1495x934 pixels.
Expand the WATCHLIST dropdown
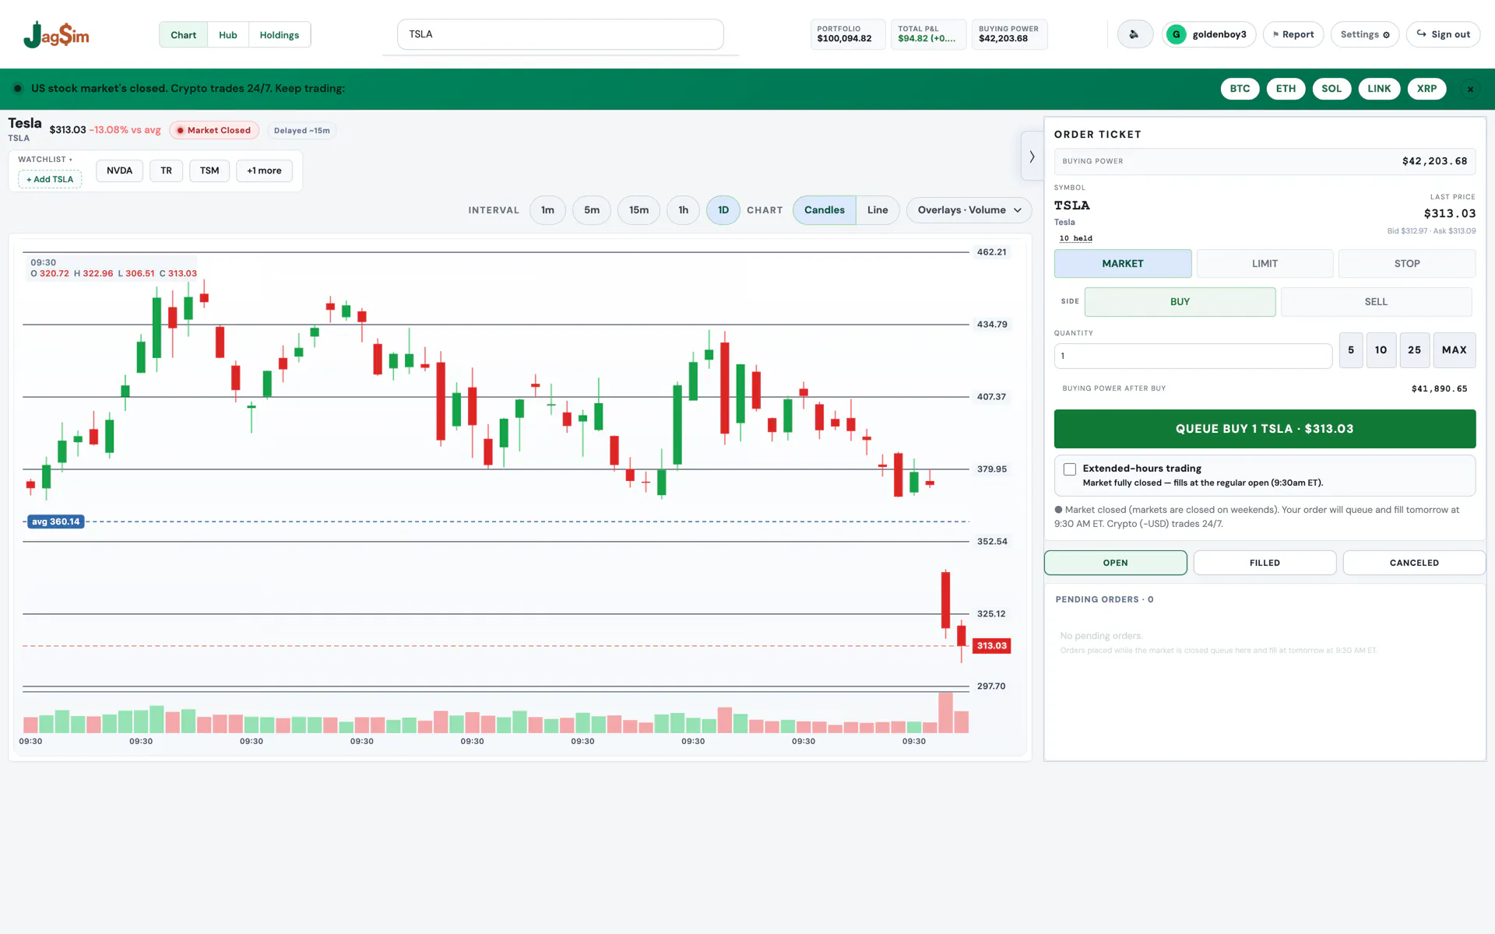click(x=45, y=160)
